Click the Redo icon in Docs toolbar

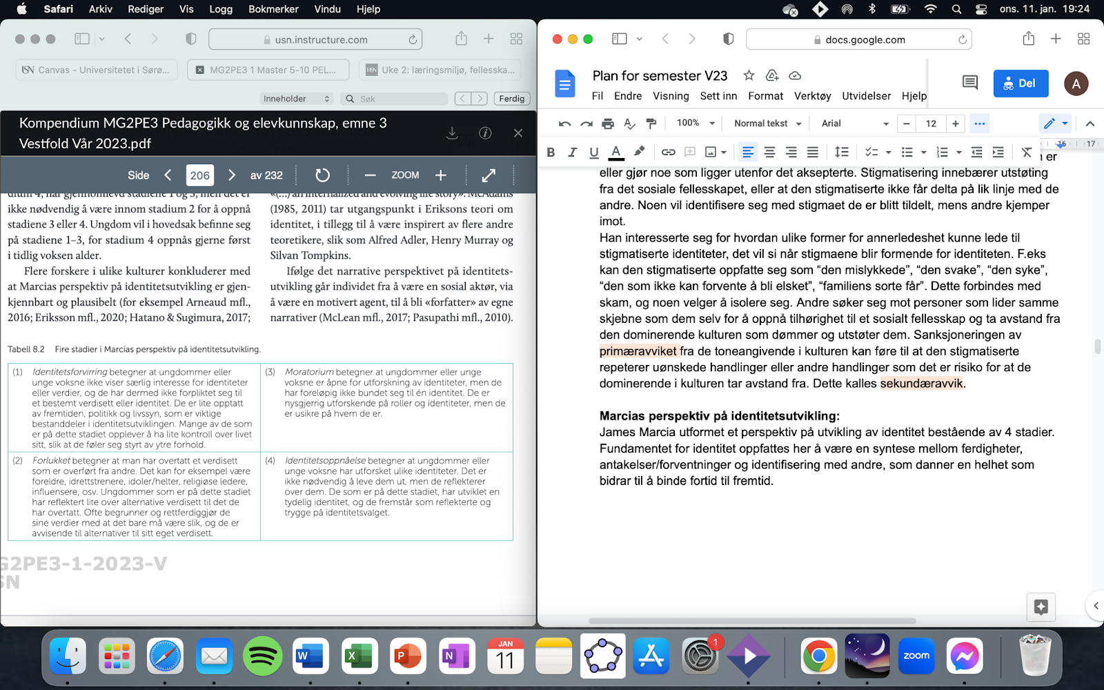click(x=586, y=124)
